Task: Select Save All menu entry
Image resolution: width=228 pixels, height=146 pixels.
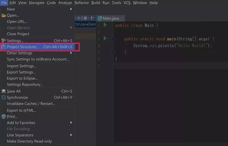Action: click(14, 91)
